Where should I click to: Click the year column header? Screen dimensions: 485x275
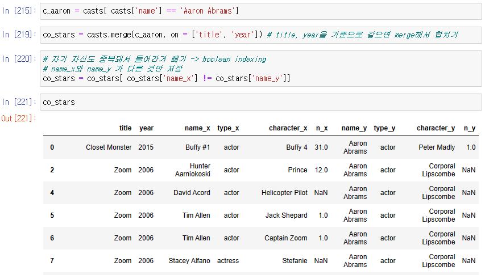coord(146,128)
